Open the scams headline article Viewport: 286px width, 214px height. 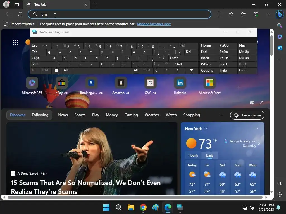[x=86, y=187]
